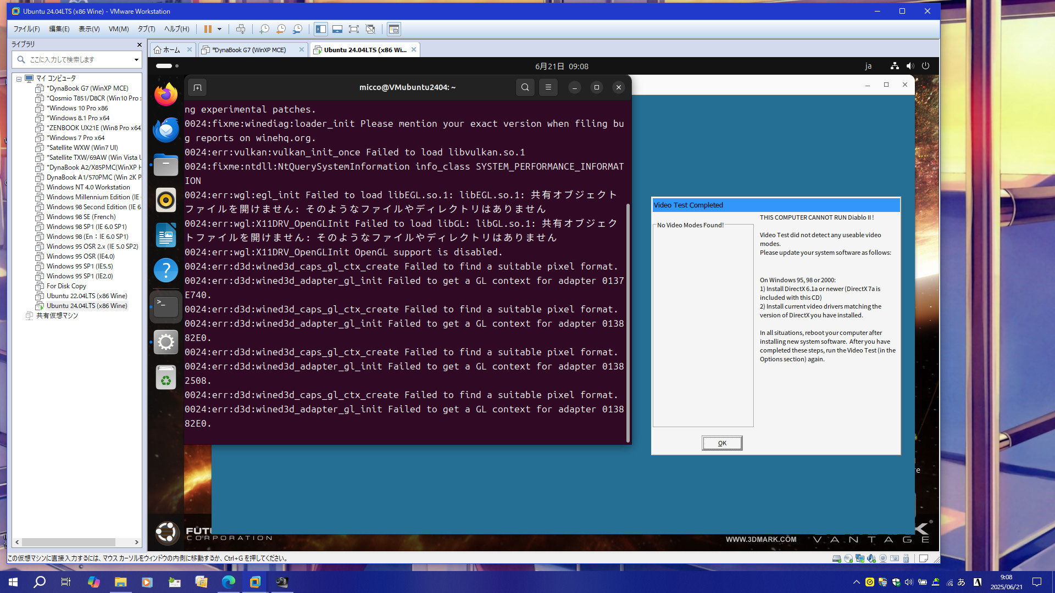
Task: Click the terminal search button
Action: coord(525,87)
